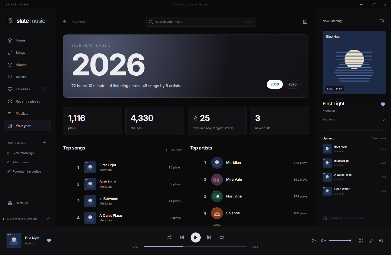Screen dimensions: 391x255
Task: Toggle repeat mode
Action: (222, 237)
